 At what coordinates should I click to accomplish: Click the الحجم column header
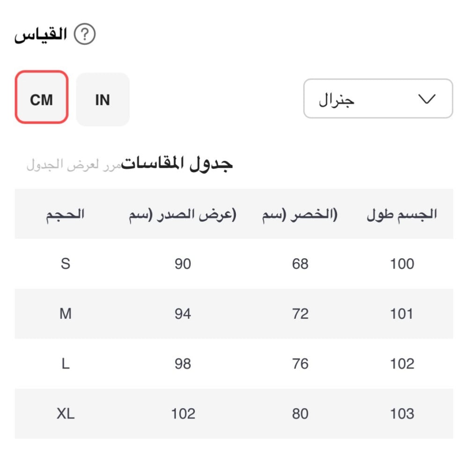(66, 214)
